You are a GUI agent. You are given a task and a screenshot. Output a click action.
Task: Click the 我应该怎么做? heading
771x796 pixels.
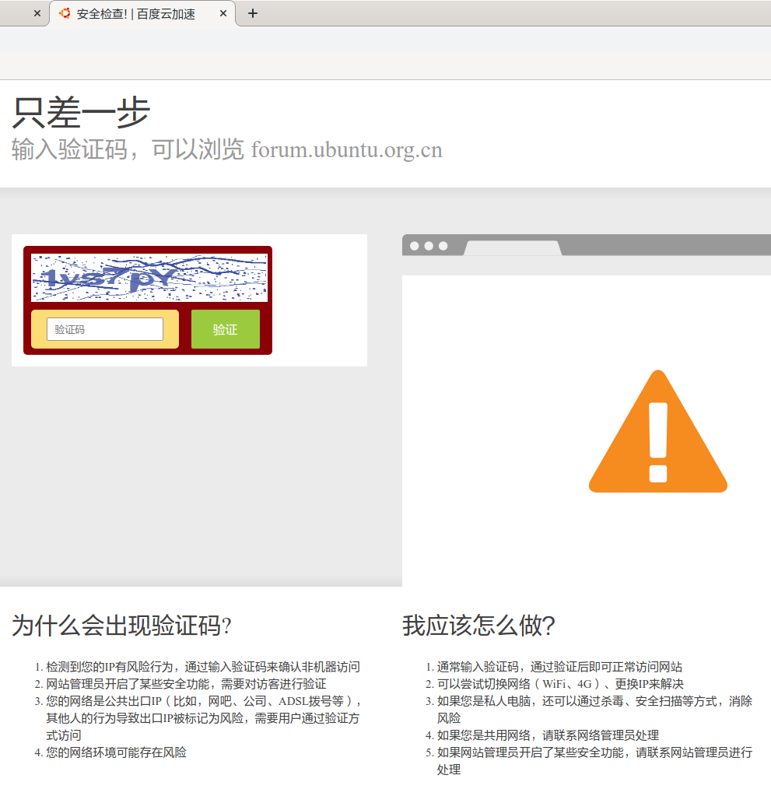click(478, 626)
